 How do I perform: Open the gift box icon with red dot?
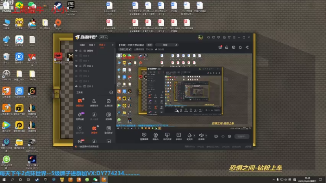point(220,47)
